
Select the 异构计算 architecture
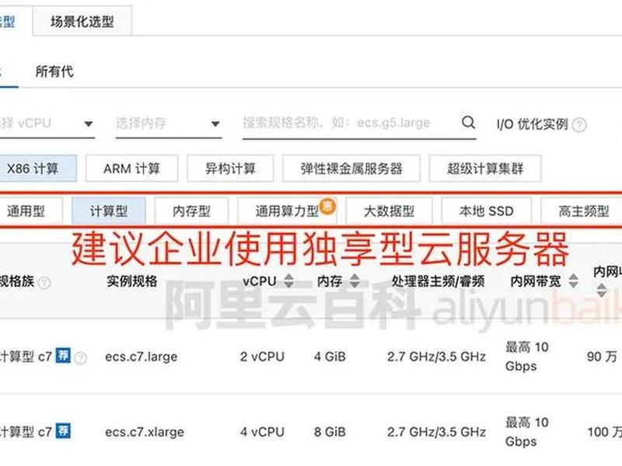click(x=230, y=169)
